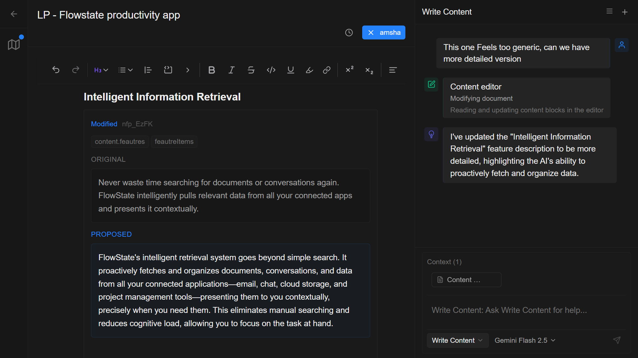
Task: Click the Write Content panel title
Action: click(x=447, y=12)
